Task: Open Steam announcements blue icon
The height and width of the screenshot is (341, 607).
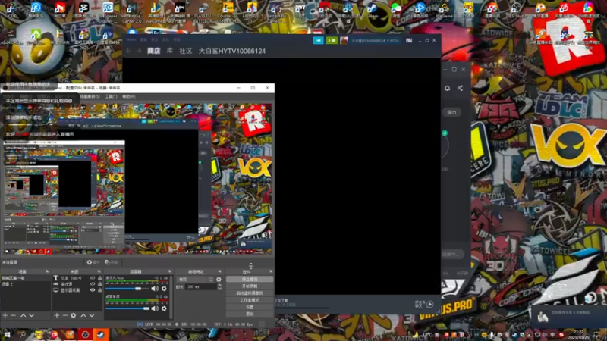Action: [x=318, y=41]
